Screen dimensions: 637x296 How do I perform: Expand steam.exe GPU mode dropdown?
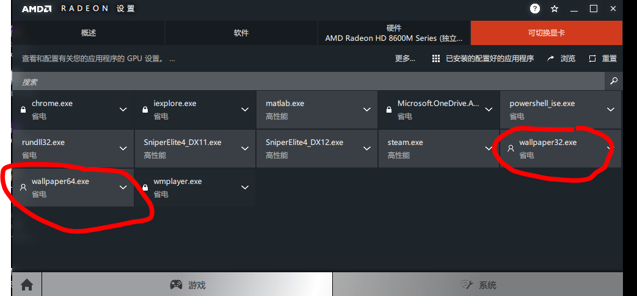pyautogui.click(x=489, y=149)
